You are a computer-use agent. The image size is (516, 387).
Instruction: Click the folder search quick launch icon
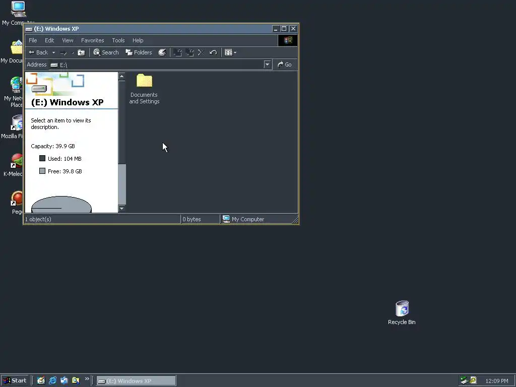pos(76,380)
